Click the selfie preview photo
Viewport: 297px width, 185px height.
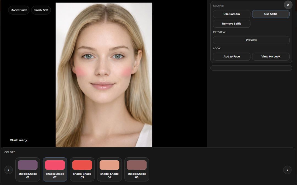pyautogui.click(x=104, y=75)
